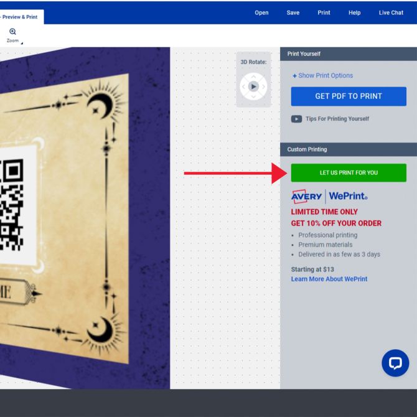
Task: Click the Avery WePrint logo
Action: point(329,196)
